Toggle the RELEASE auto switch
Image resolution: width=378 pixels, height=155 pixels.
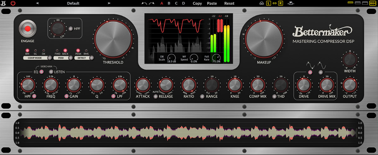(x=156, y=97)
